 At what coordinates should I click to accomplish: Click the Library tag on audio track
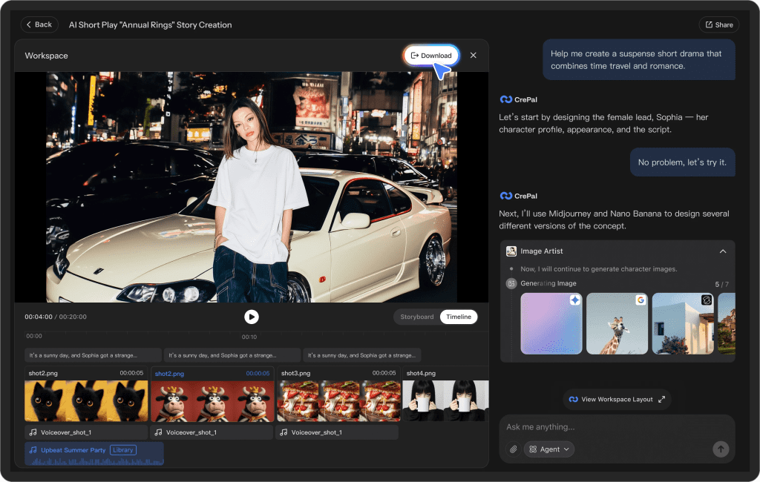pos(123,450)
